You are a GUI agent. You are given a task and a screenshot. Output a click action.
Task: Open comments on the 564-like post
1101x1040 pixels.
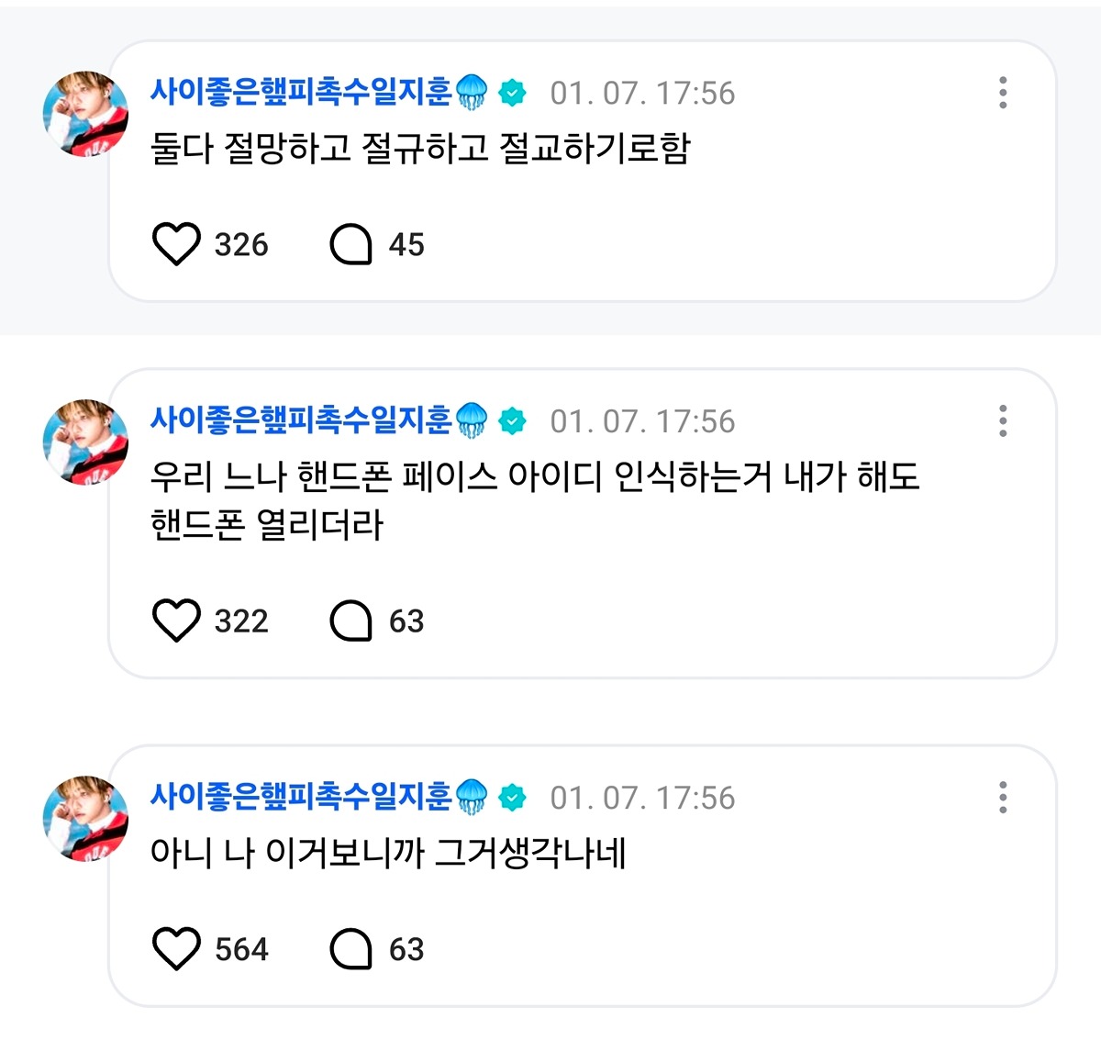pos(350,949)
